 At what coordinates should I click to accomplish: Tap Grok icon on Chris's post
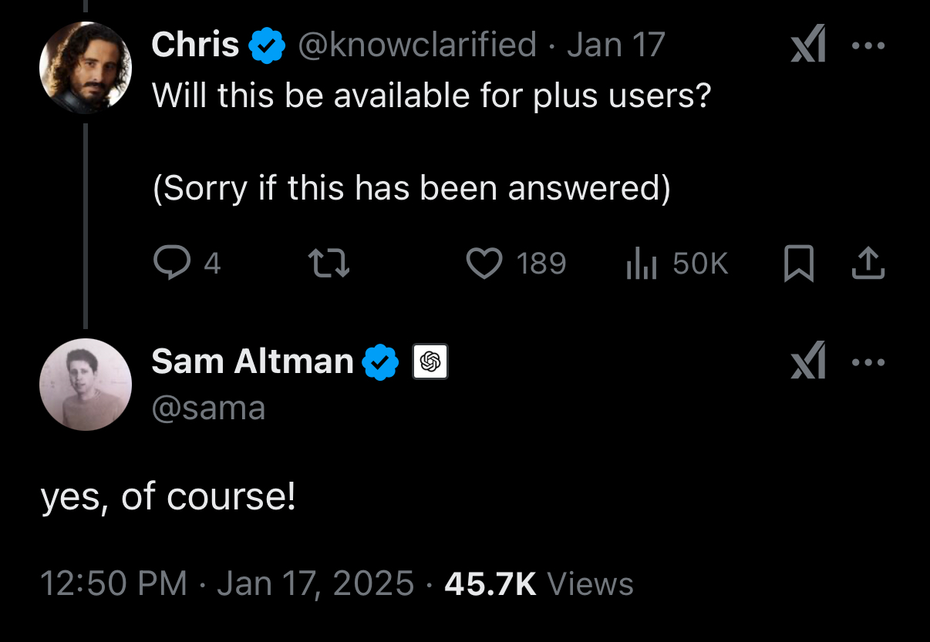(809, 45)
